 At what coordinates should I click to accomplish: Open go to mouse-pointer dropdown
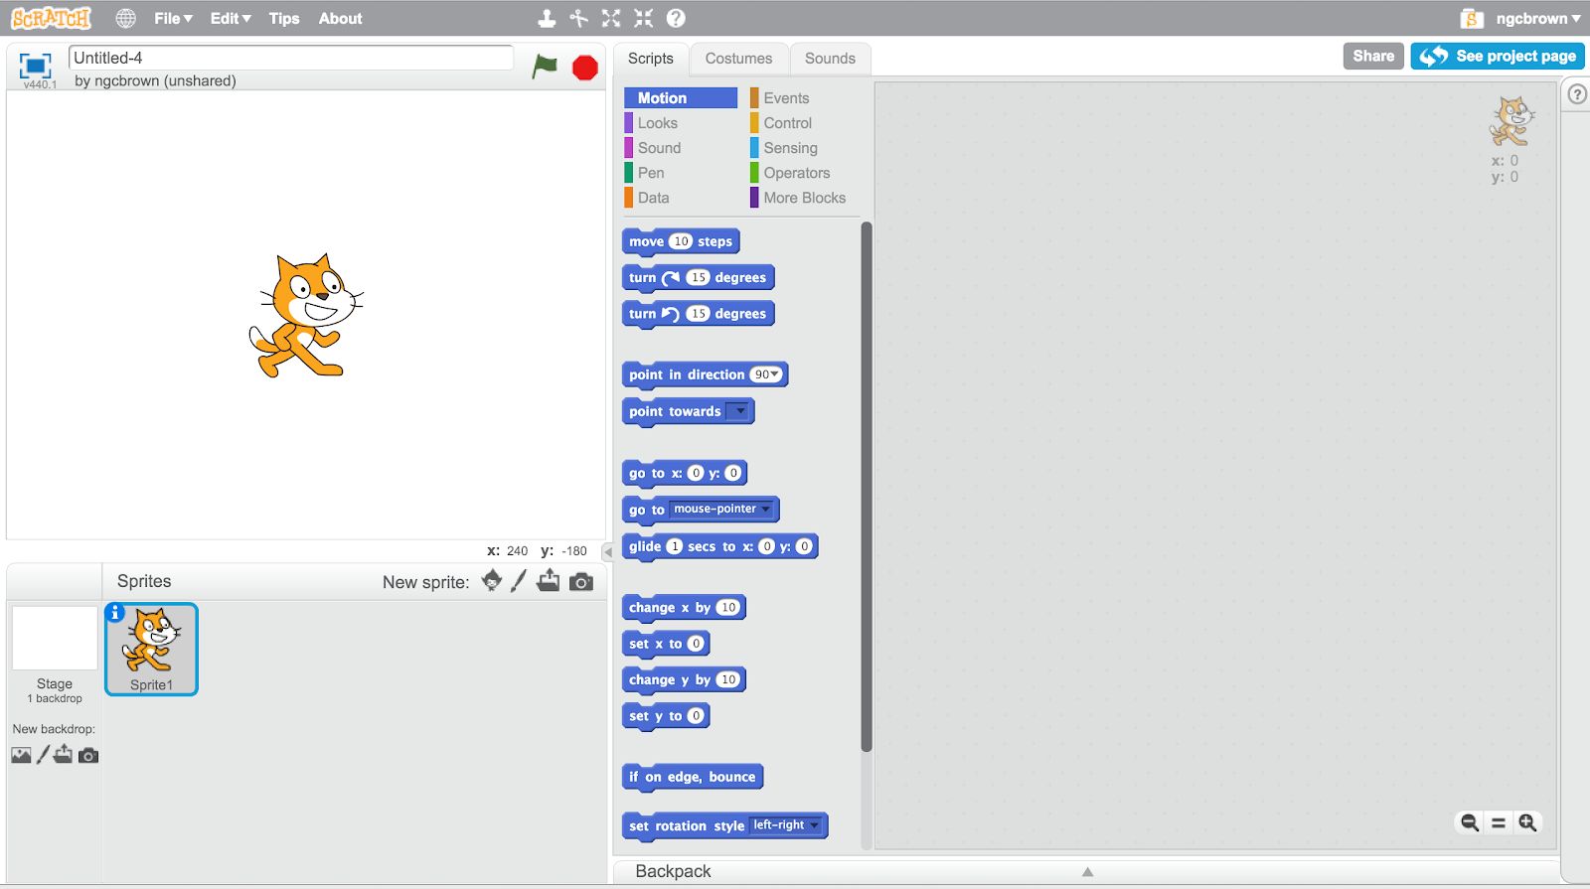pos(722,510)
